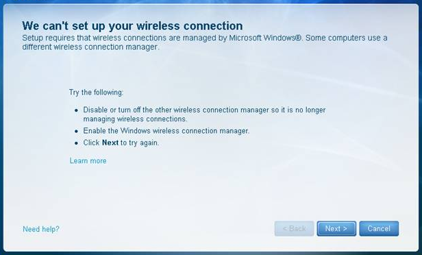The width and height of the screenshot is (422, 255).
Task: Click the bullet dot beside "Enable the Windows"
Action: [77, 132]
